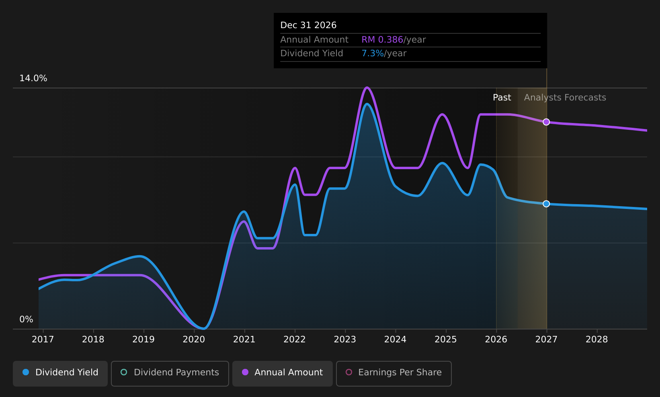This screenshot has width=660, height=397.
Task: Click the Dec 31 2026 tooltip date
Action: (308, 25)
